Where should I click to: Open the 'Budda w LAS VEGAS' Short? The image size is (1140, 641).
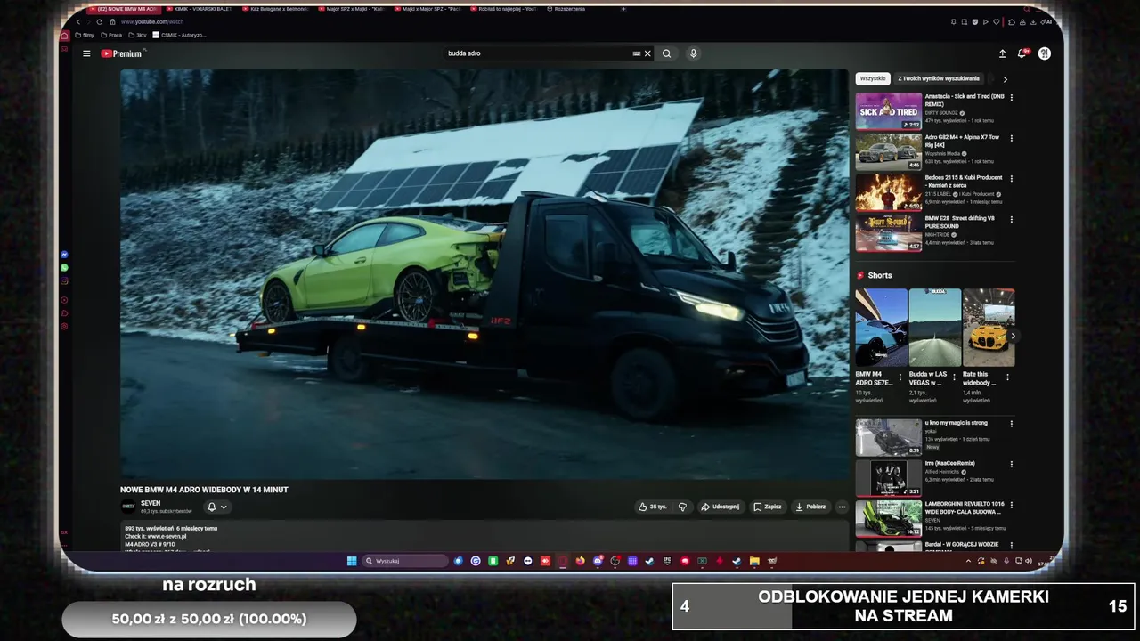(x=935, y=328)
